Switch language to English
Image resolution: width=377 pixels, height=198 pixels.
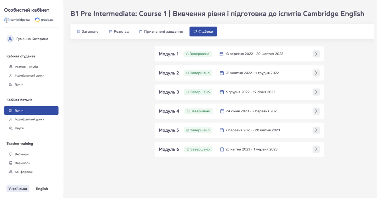coord(42,189)
